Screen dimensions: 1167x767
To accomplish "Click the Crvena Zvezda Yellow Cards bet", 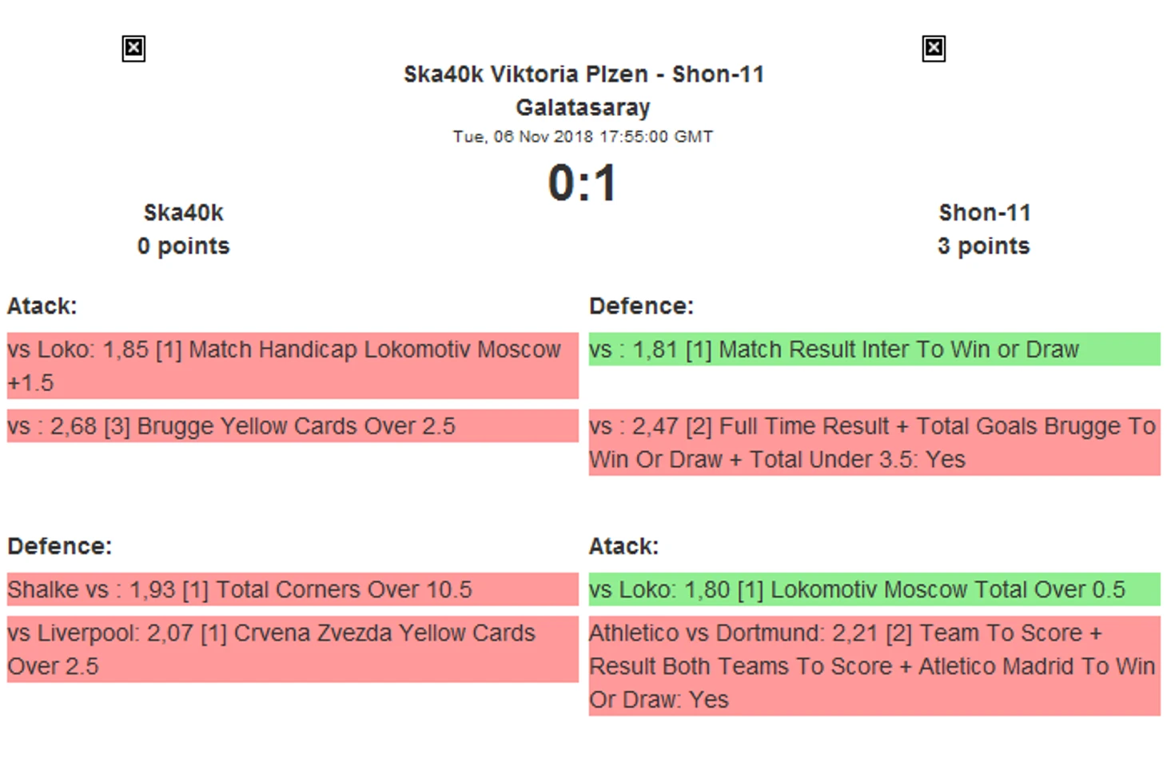I will pyautogui.click(x=292, y=649).
